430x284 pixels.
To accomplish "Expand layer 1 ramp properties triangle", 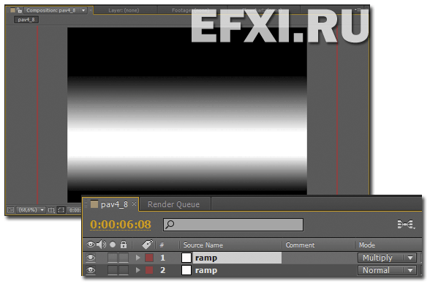I will 138,258.
